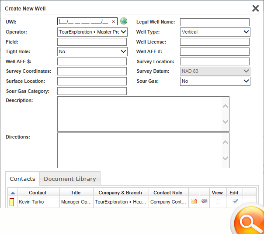This screenshot has height=234, width=264.
Task: Click scroll up arrow in Description box
Action: [x=225, y=106]
